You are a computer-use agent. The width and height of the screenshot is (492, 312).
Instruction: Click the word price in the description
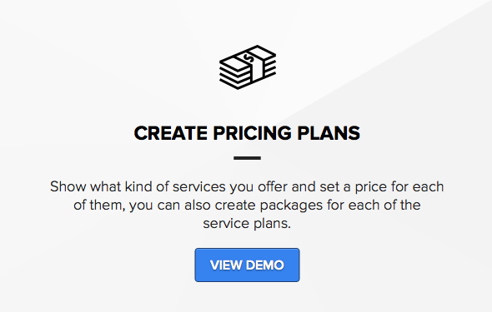[371, 188]
